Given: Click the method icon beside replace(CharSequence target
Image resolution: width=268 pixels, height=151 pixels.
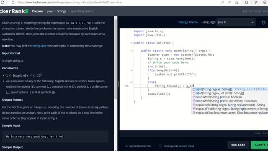Looking at the screenshot, I should click(x=194, y=113).
